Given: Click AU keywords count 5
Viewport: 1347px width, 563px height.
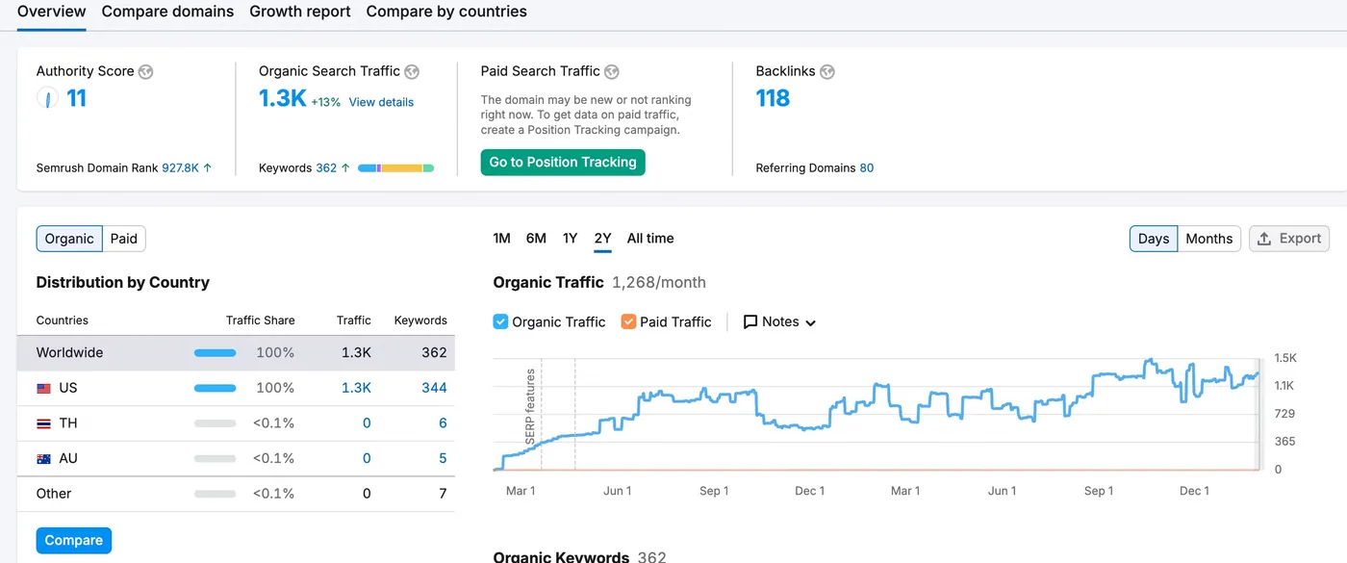Looking at the screenshot, I should [443, 459].
